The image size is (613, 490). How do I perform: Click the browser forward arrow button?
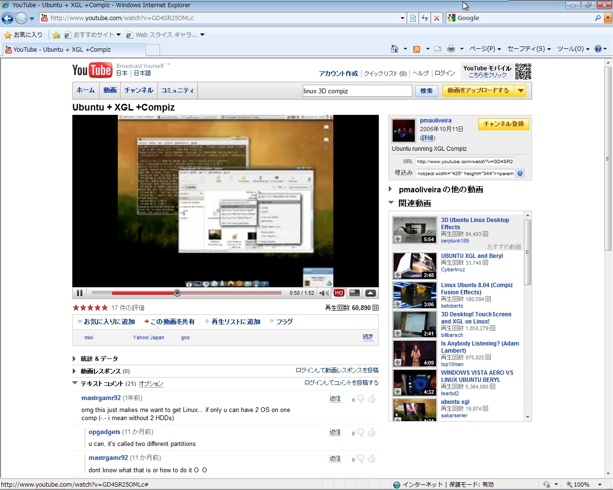[21, 18]
